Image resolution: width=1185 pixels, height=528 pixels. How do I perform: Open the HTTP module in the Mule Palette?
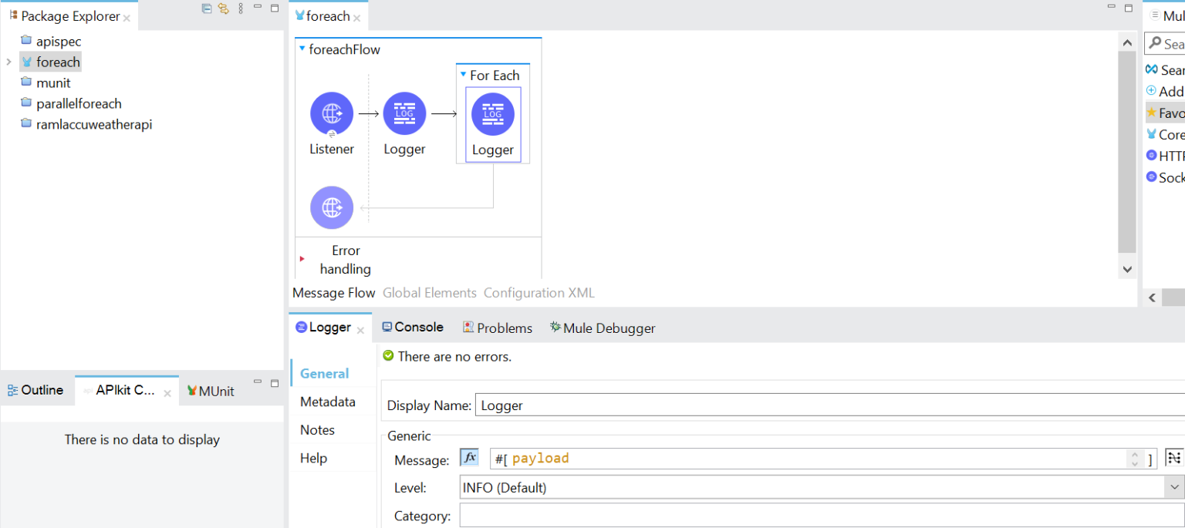(1166, 156)
